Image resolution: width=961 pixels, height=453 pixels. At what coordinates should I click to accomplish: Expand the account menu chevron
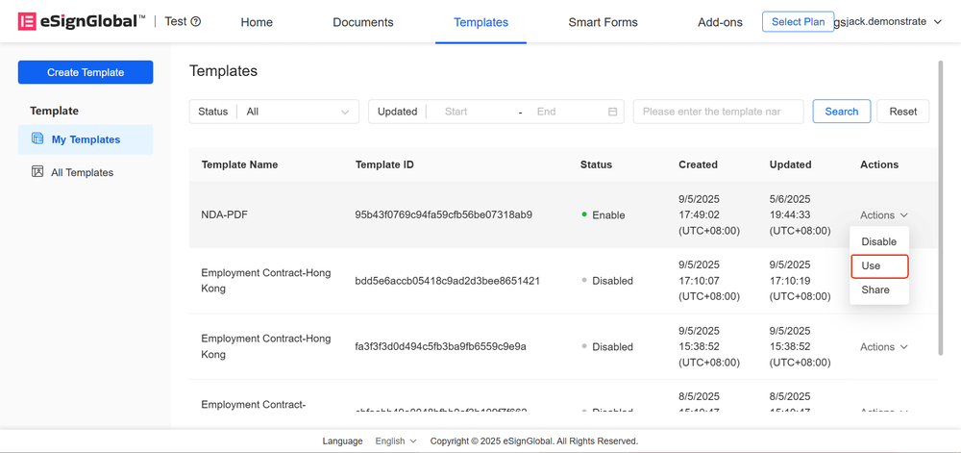pos(937,22)
